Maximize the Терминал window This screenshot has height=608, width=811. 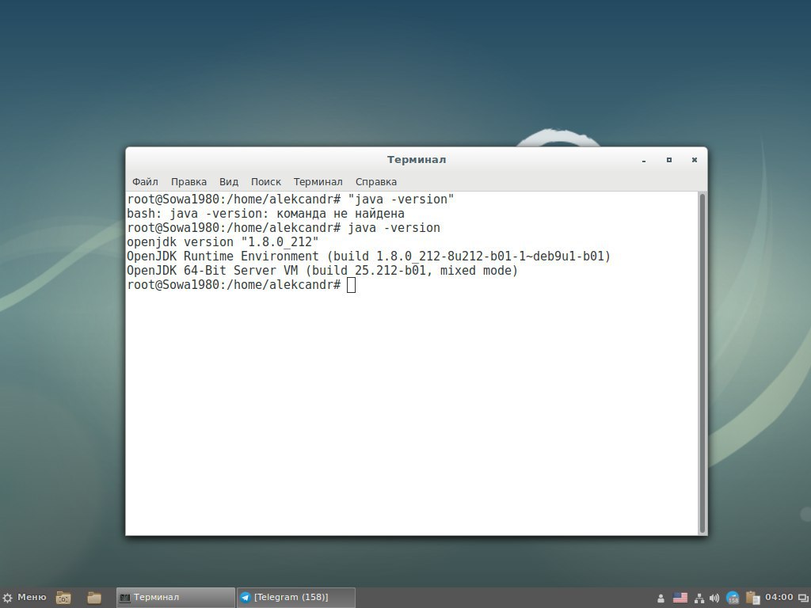click(x=669, y=160)
